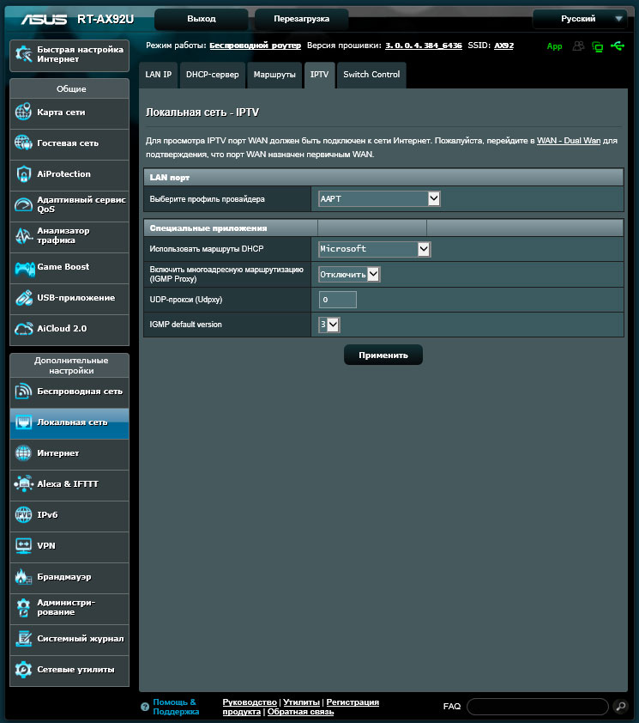Click the UDP-прокси (Udpxy) input field

click(x=338, y=300)
